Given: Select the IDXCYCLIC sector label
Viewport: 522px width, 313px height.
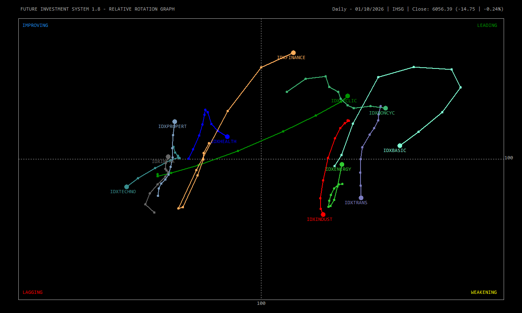Looking at the screenshot, I should pyautogui.click(x=344, y=101).
